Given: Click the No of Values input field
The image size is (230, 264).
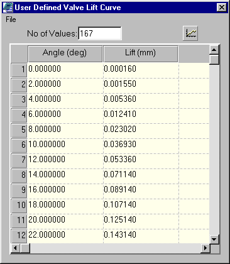Looking at the screenshot, I should [x=100, y=33].
